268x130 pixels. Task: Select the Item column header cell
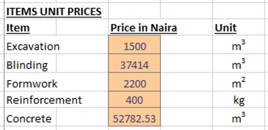tap(30, 28)
